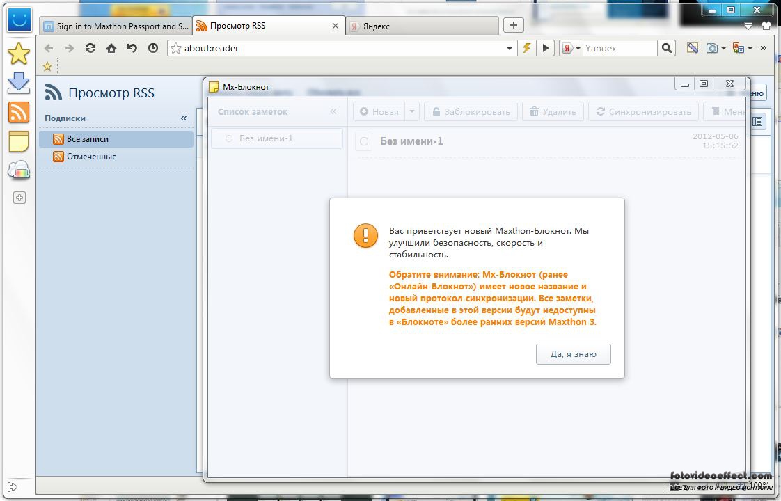This screenshot has height=501, width=781.
Task: Toggle the favorite star in the address bar
Action: tap(176, 48)
